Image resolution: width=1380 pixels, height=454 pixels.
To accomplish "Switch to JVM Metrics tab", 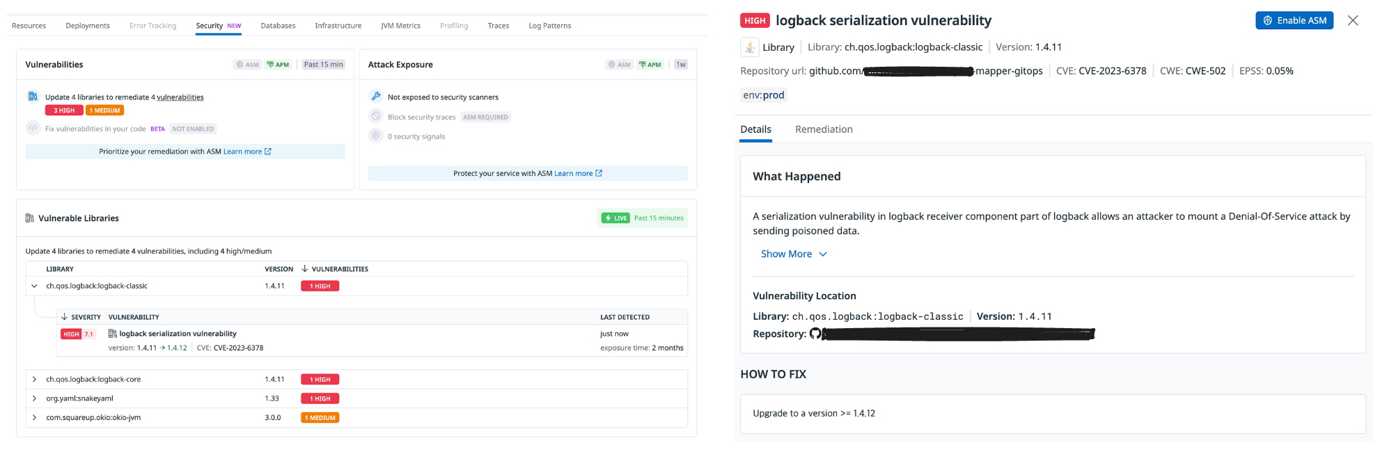I will (400, 26).
